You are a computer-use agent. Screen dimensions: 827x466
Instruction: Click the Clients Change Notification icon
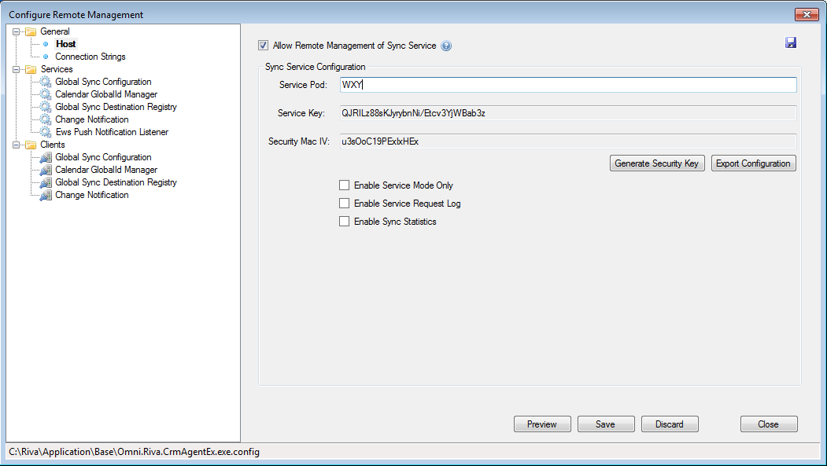pyautogui.click(x=46, y=195)
